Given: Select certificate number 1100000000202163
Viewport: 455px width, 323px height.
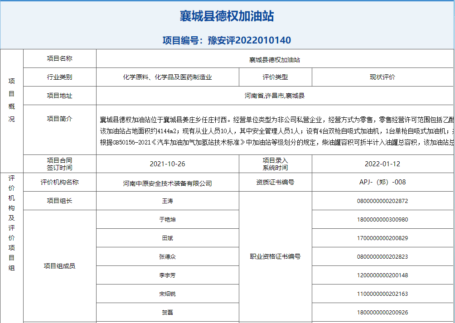Looking at the screenshot, I should (x=382, y=294).
